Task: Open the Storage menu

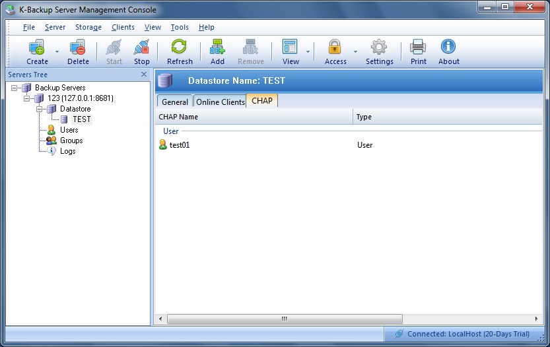Action: point(88,27)
